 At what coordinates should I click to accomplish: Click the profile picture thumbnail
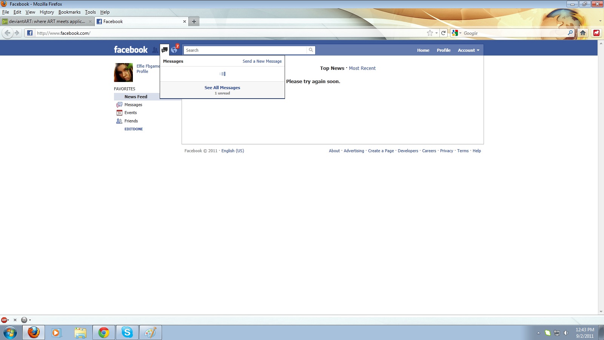tap(123, 73)
